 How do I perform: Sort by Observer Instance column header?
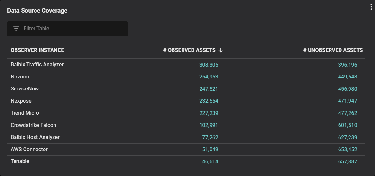coord(37,50)
